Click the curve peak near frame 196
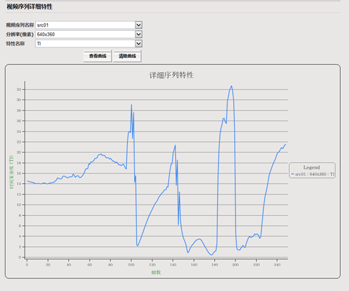This screenshot has width=349, height=291. coord(231,86)
